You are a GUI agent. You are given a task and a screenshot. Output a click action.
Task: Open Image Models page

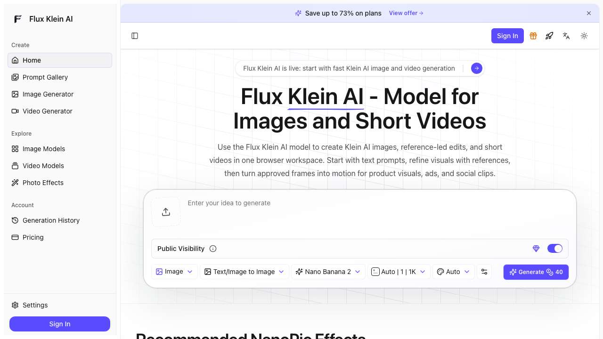[x=60, y=149]
